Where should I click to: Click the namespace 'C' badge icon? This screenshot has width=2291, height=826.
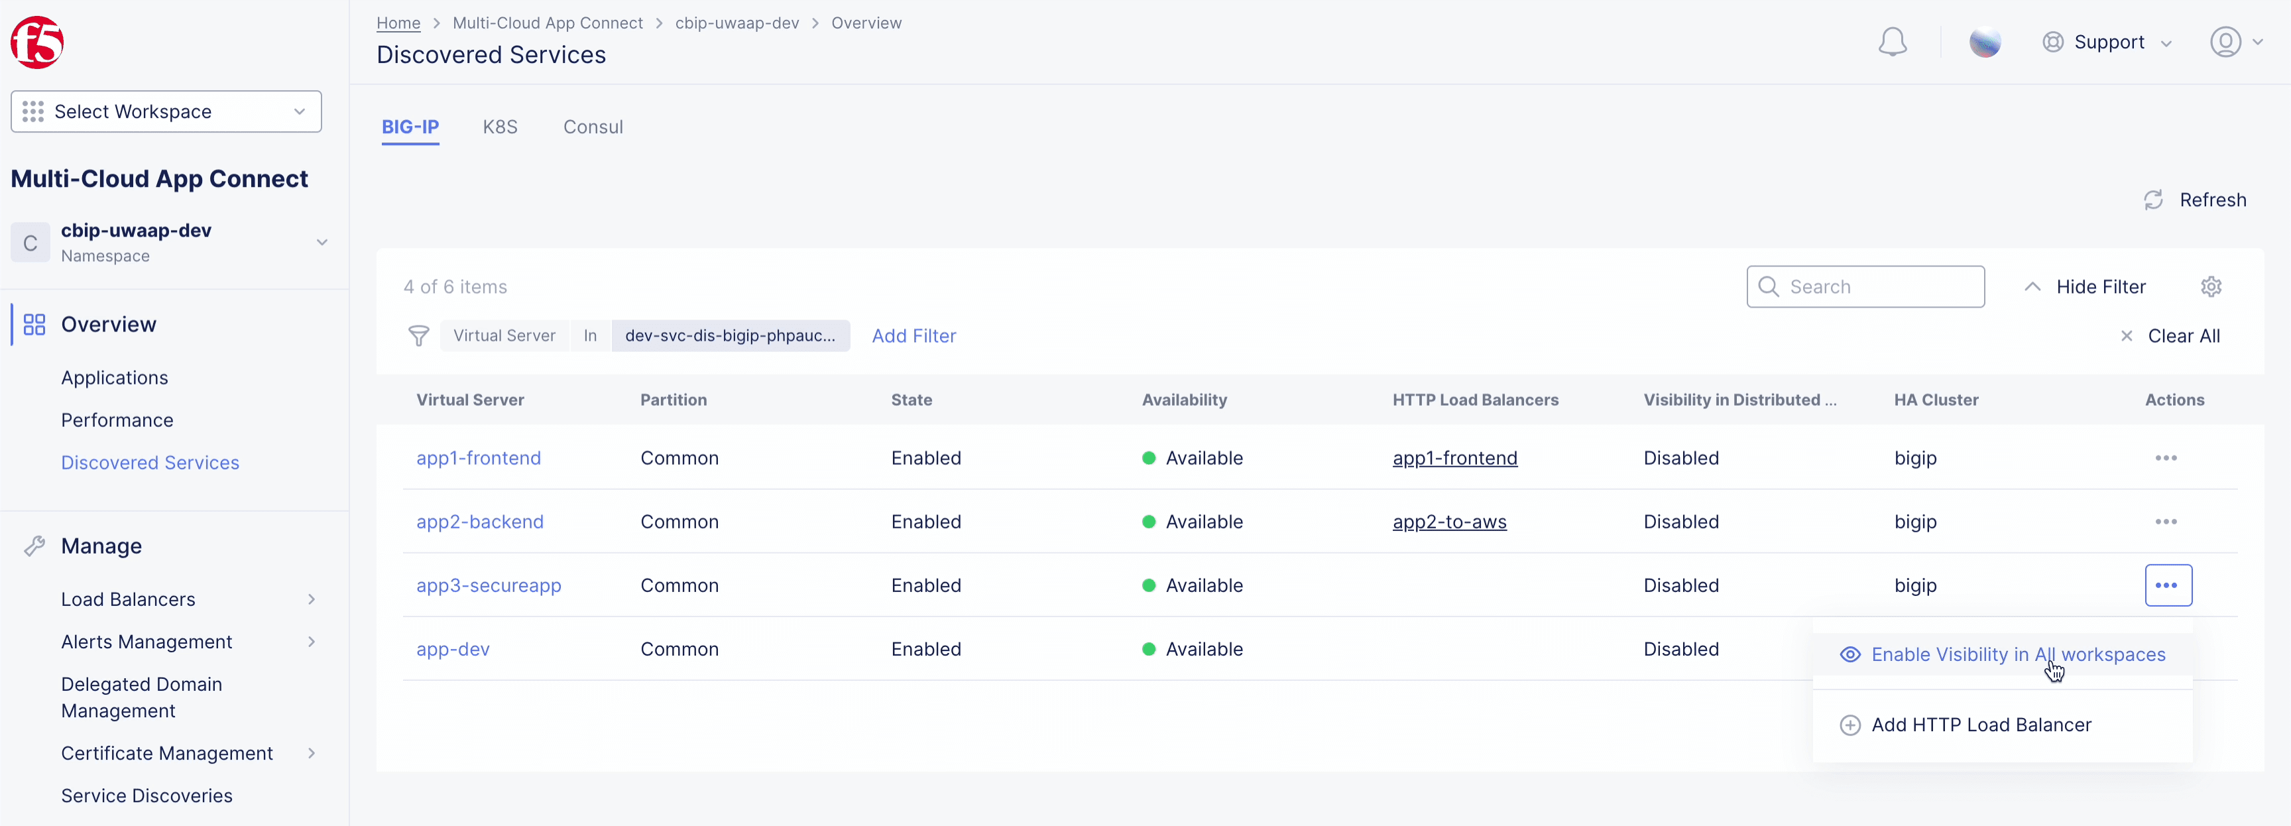point(30,243)
